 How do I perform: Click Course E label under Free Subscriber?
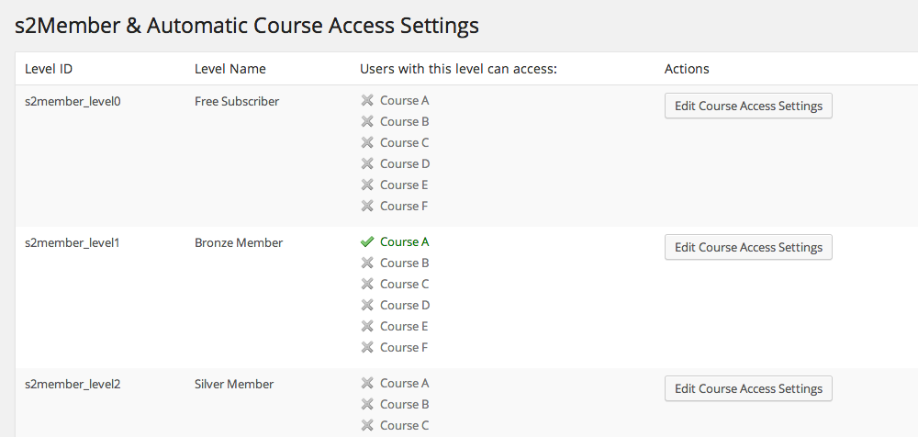click(404, 185)
